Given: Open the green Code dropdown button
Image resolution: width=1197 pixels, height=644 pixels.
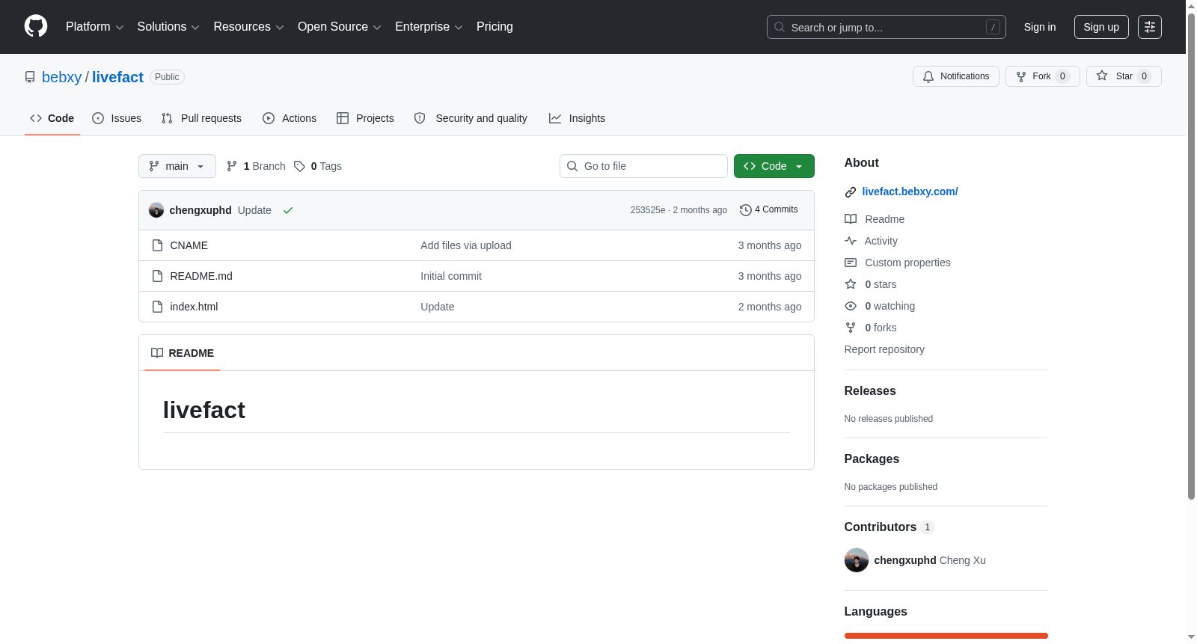Looking at the screenshot, I should [774, 166].
